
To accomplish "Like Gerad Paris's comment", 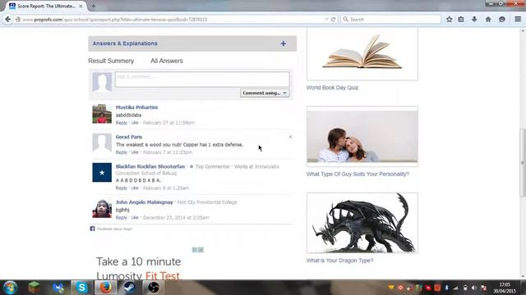I will click(x=135, y=152).
